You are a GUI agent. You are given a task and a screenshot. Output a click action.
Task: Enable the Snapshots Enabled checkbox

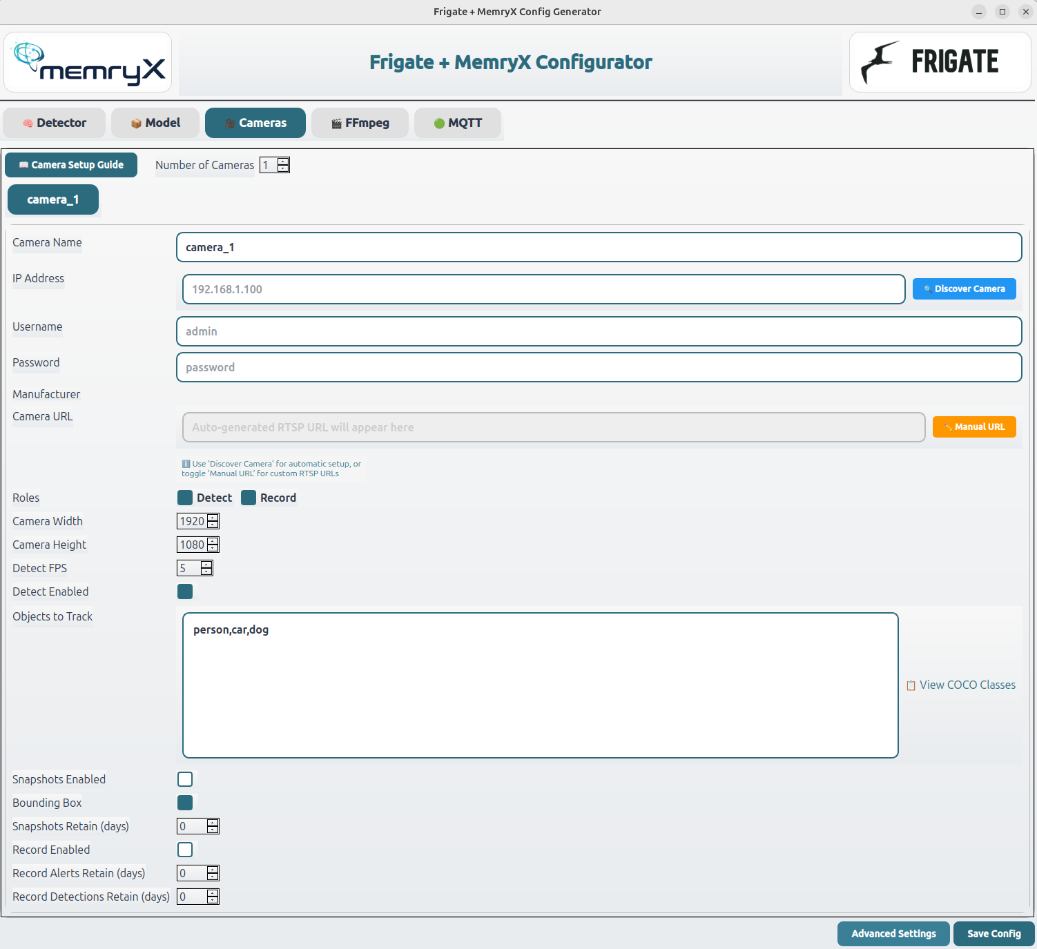tap(185, 779)
